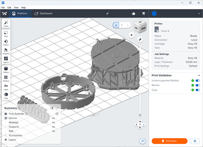The width and height of the screenshot is (203, 147).
Task: Click the Hole tool icon
Action: click(6, 95)
